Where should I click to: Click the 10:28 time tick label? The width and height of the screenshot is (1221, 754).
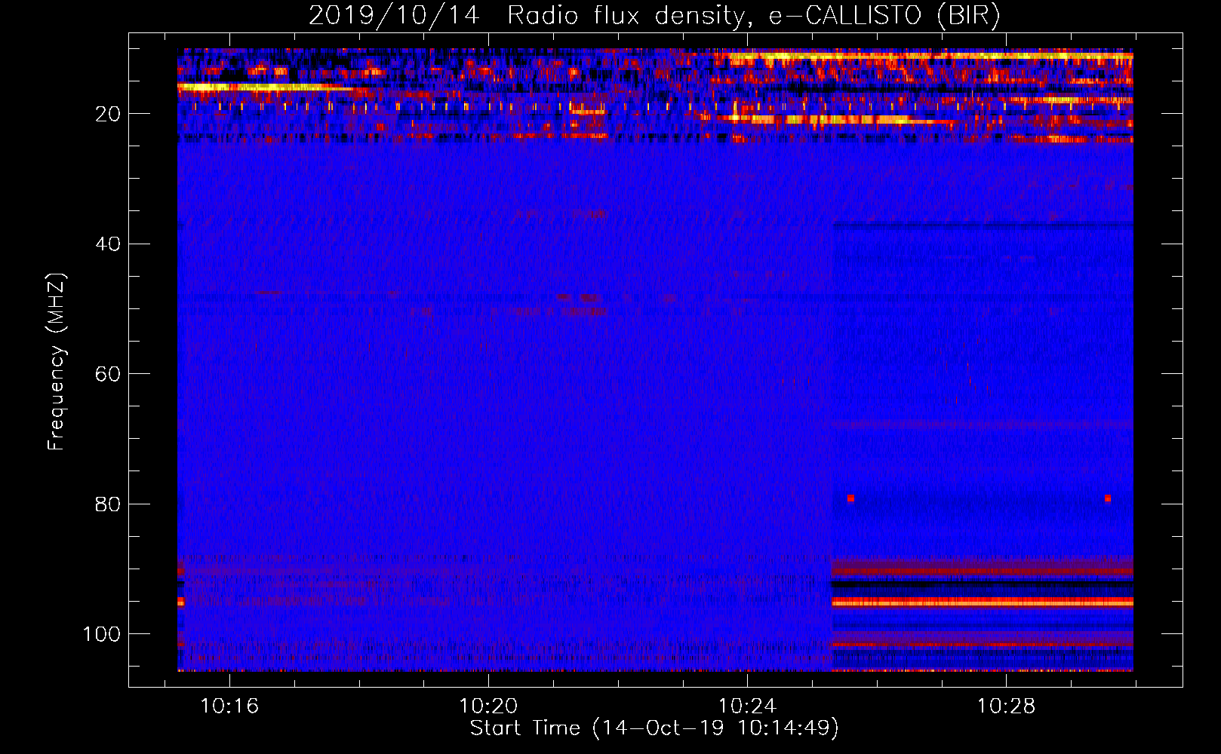coord(1006,706)
